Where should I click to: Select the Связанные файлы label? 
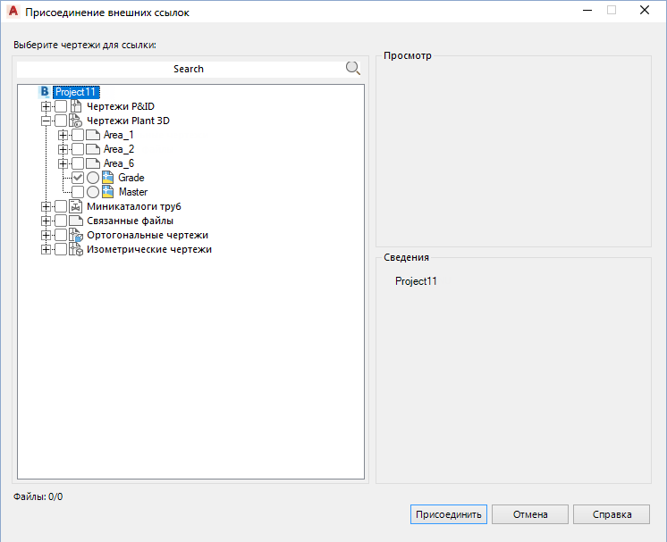(130, 221)
